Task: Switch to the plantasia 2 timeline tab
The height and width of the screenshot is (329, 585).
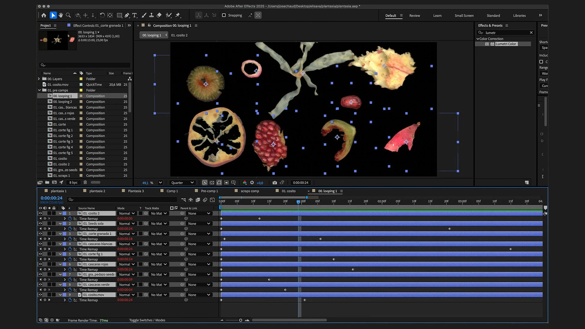Action: [97, 191]
